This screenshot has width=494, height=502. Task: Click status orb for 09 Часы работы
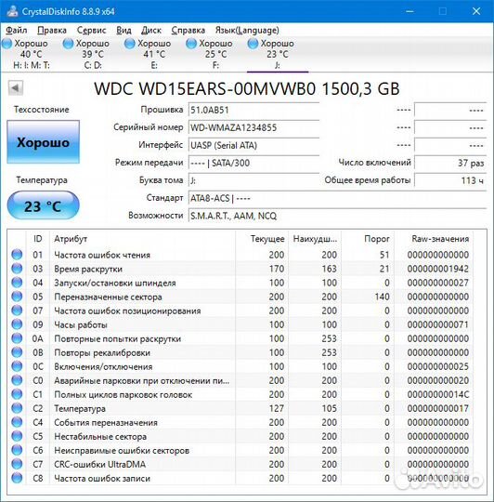click(17, 324)
